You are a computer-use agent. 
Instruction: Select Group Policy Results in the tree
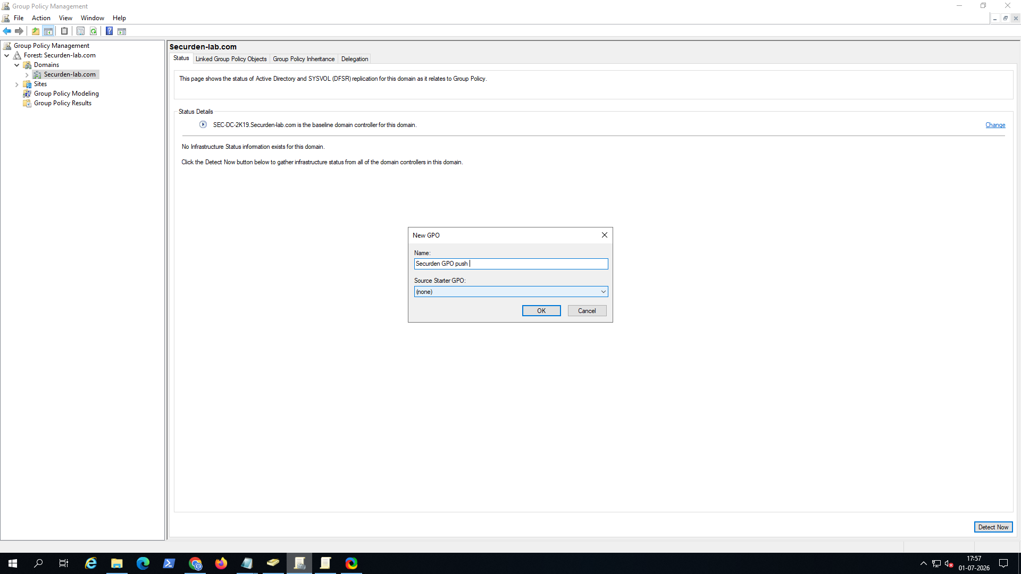click(63, 103)
